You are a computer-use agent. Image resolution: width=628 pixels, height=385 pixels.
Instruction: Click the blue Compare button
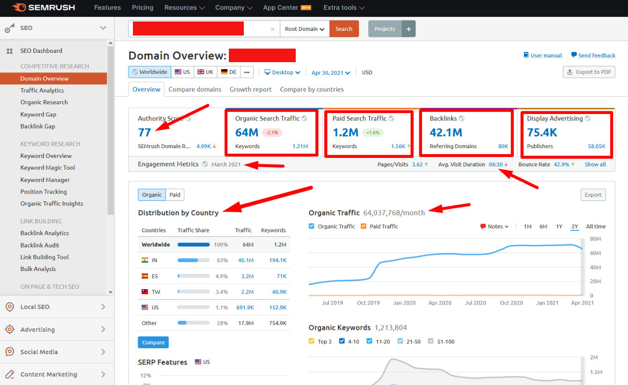[153, 342]
